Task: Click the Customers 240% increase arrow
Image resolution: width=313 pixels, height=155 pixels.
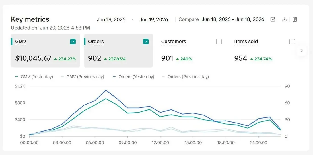Action: tap(177, 59)
